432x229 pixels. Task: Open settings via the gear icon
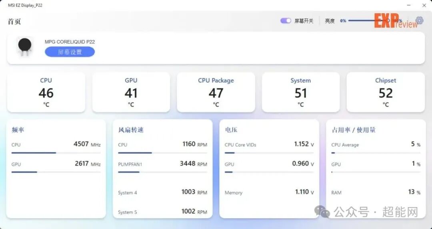(419, 20)
